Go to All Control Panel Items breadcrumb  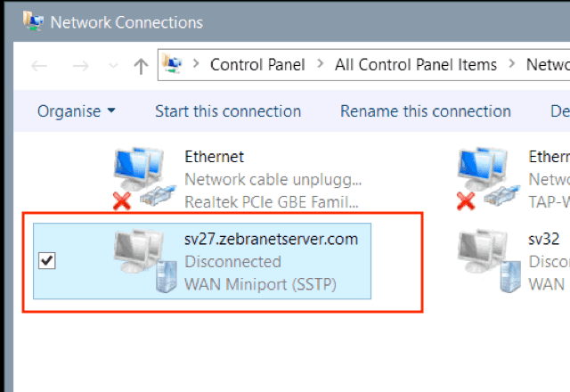click(x=416, y=64)
